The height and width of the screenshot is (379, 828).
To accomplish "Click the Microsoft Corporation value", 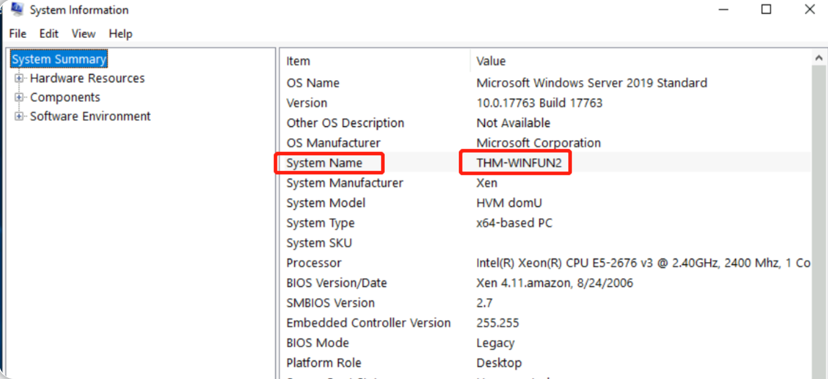I will click(539, 143).
